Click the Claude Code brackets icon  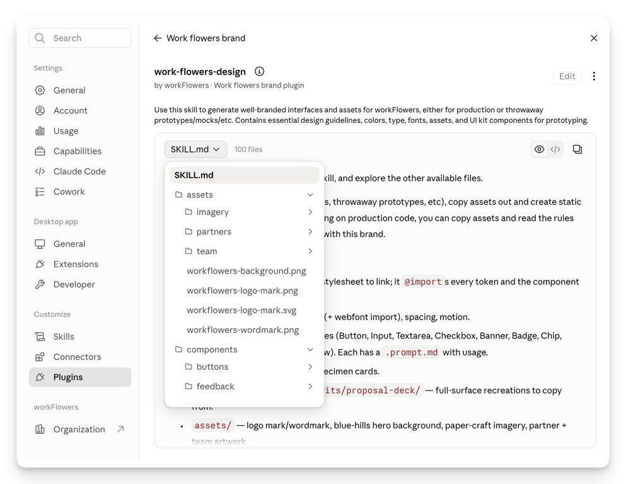[x=40, y=171]
